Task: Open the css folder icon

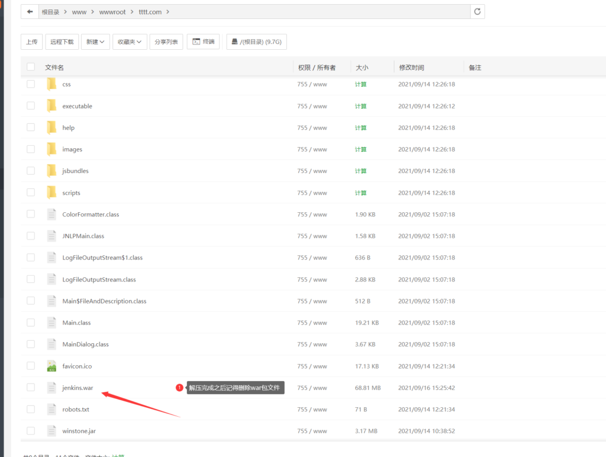Action: click(x=51, y=84)
